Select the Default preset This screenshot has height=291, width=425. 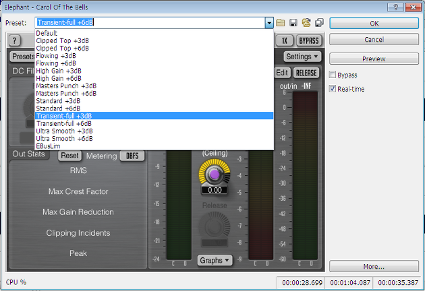click(154, 33)
